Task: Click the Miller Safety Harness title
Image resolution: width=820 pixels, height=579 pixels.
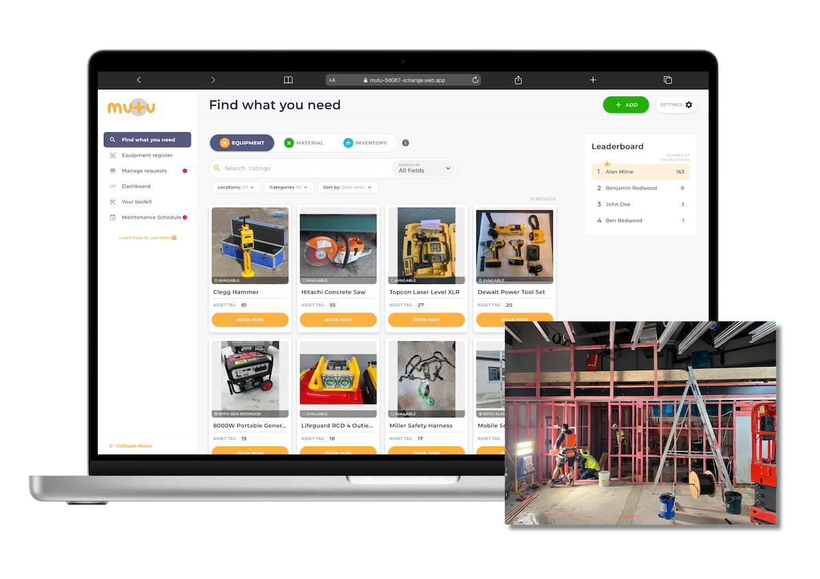Action: (x=421, y=426)
